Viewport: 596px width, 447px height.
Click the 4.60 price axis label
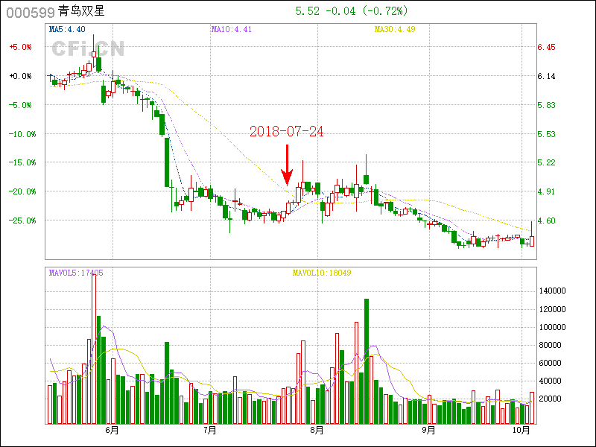(546, 221)
